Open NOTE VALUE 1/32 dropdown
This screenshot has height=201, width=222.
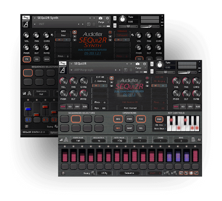pos(120,141)
